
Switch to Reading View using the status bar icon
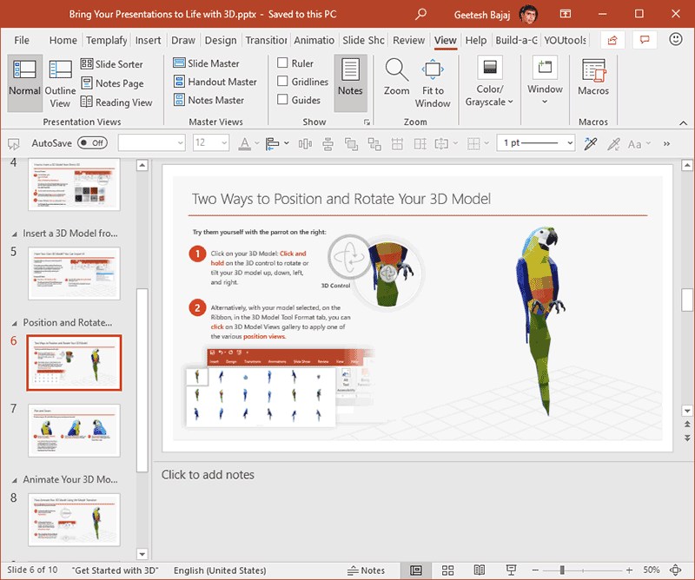click(x=480, y=570)
